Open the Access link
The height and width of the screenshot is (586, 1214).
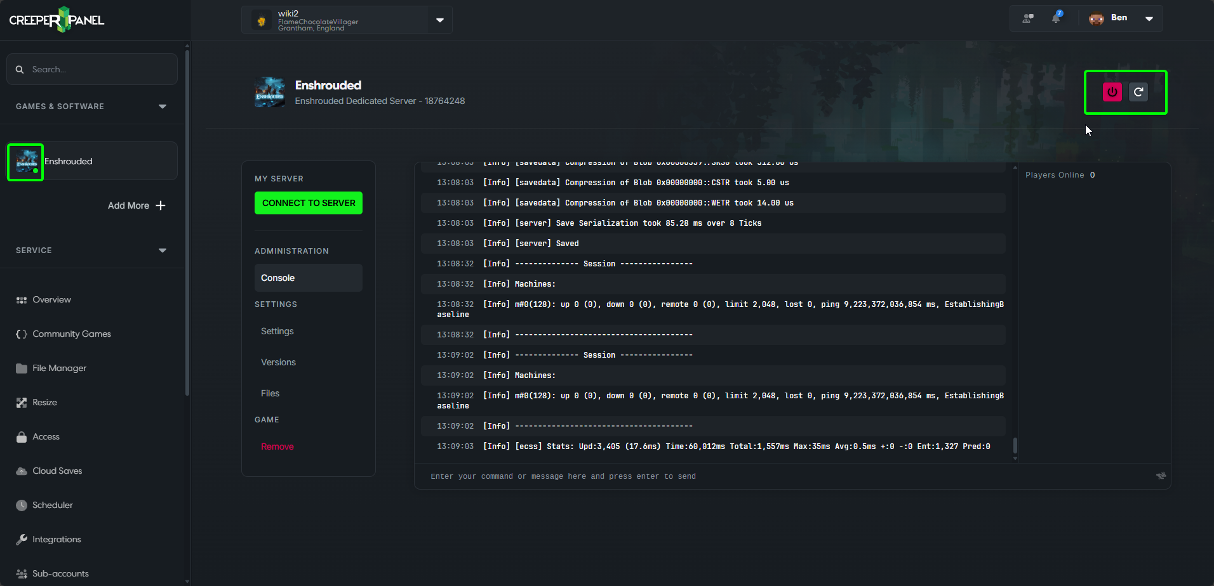46,436
